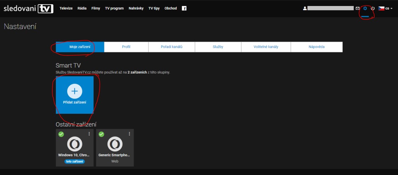Click the blue settings gear icon

365,8
